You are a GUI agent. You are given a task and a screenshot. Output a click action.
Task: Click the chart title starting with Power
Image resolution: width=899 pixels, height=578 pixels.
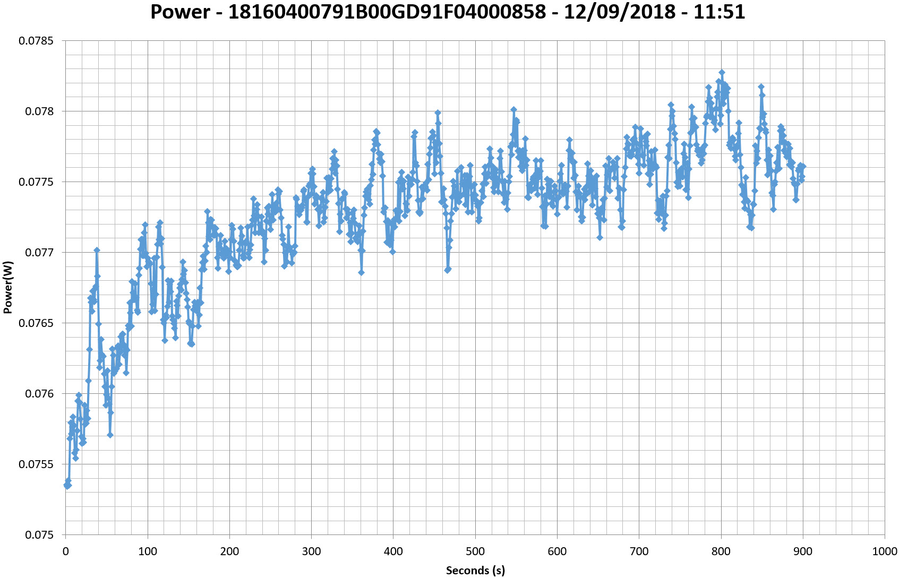tap(448, 12)
